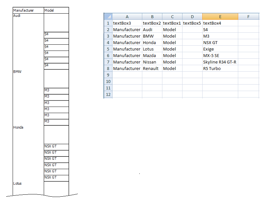Click the spreadsheet Select All corner button
The width and height of the screenshot is (269, 208).
[x=108, y=17]
